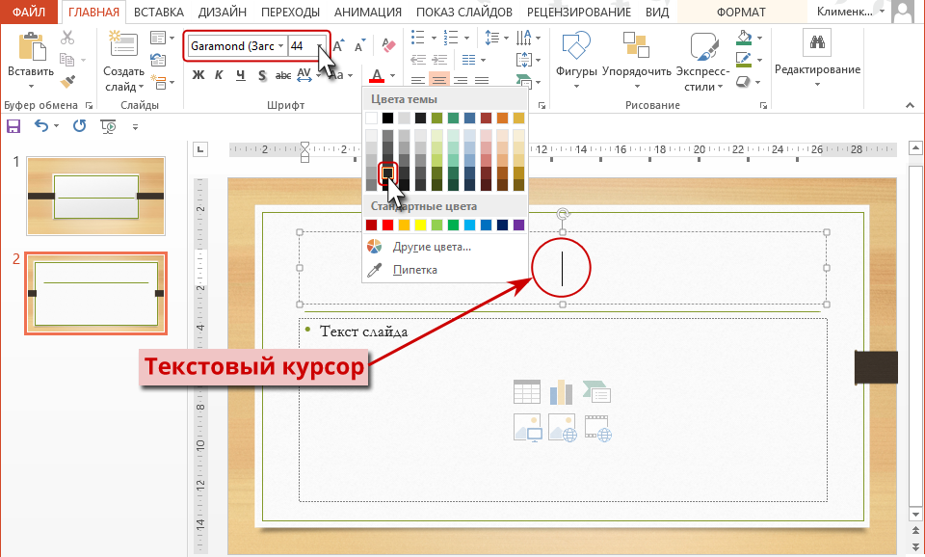
Task: Switch to the ПОКАЗ СЛАЙДОВ tab
Action: (x=464, y=12)
